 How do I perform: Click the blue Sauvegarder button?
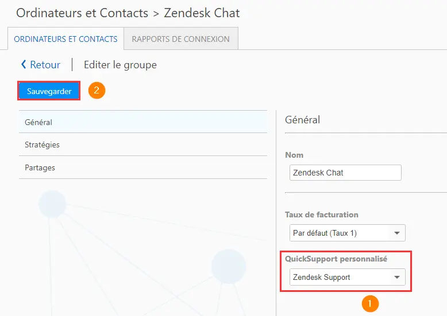pos(49,91)
